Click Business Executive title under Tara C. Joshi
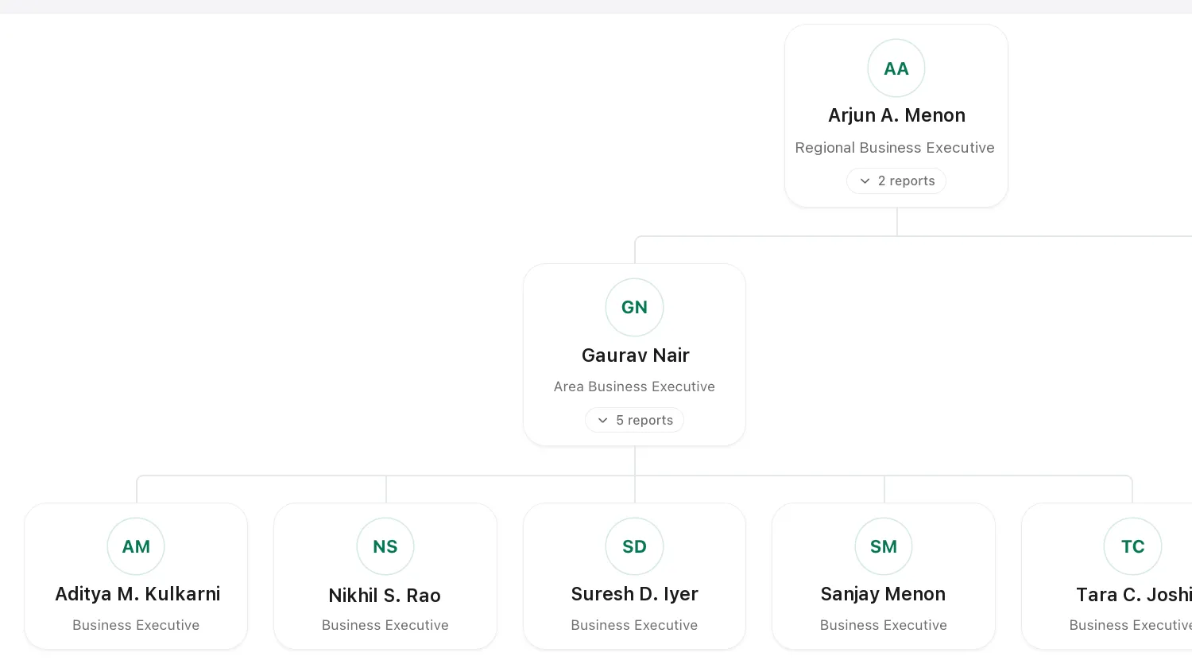 pos(1131,625)
